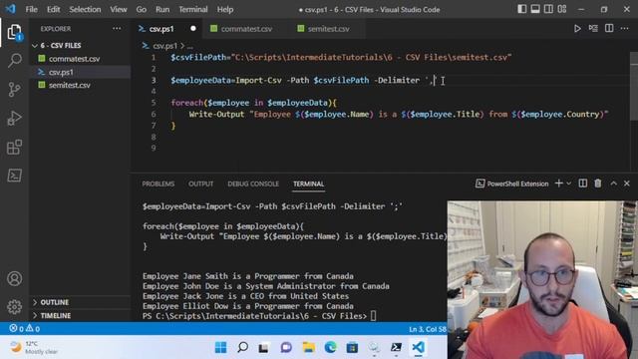Split the editor to the right

coord(609,29)
